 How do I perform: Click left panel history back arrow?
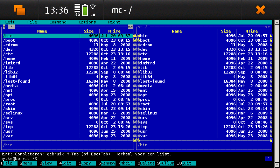coord(4,27)
